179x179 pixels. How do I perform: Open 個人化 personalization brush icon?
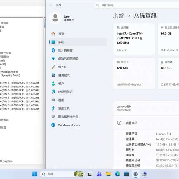(53, 67)
